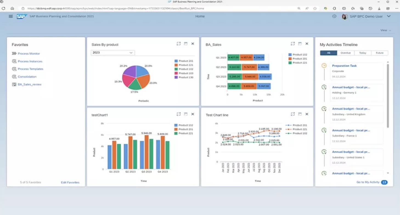Click the window icon on BA_Sales card
The image size is (400, 215).
tap(300, 44)
